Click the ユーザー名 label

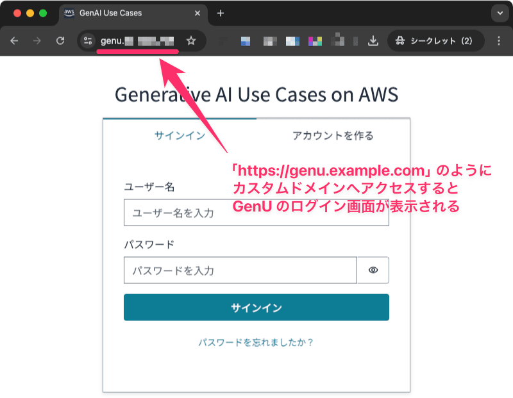(149, 187)
